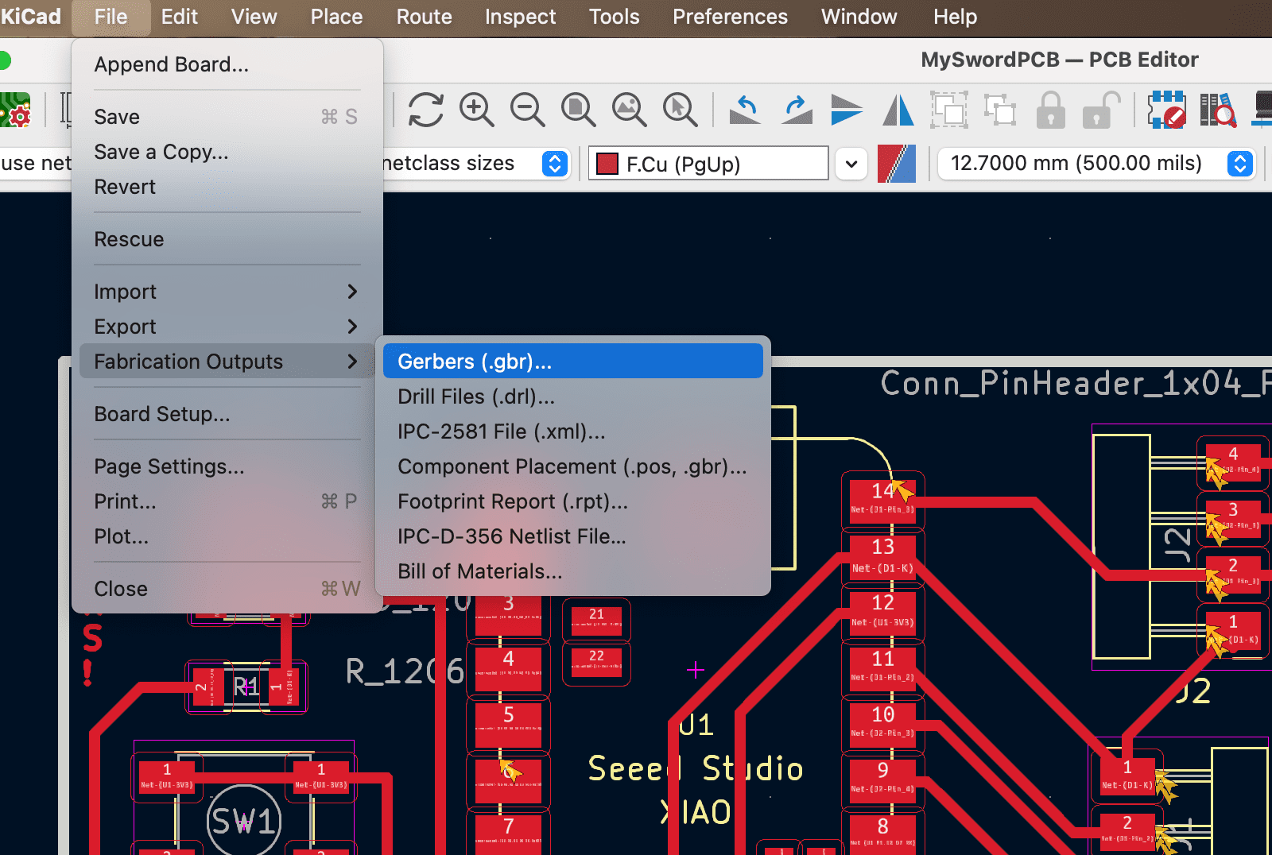Open the scripting console icon at toolbar end
The height and width of the screenshot is (855, 1272).
point(1262,110)
